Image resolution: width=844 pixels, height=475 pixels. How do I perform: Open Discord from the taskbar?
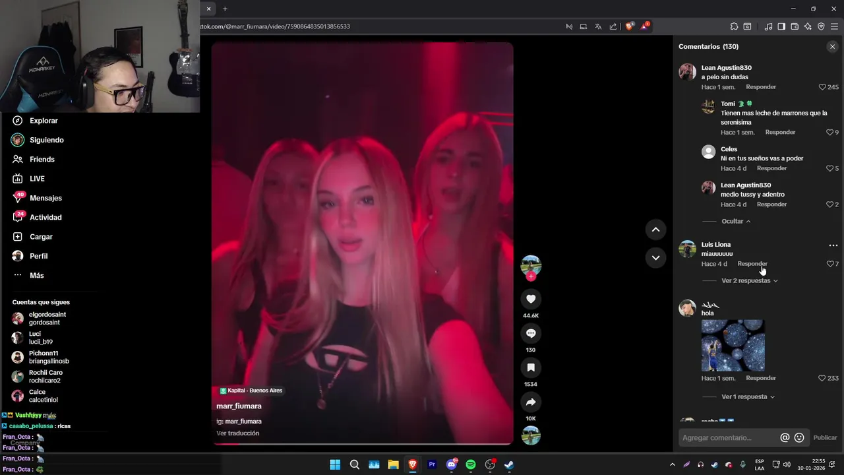point(452,464)
